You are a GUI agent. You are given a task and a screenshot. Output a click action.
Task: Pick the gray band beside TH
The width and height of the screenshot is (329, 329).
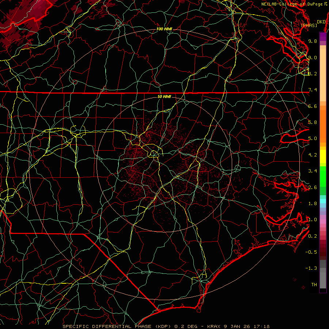click(323, 281)
